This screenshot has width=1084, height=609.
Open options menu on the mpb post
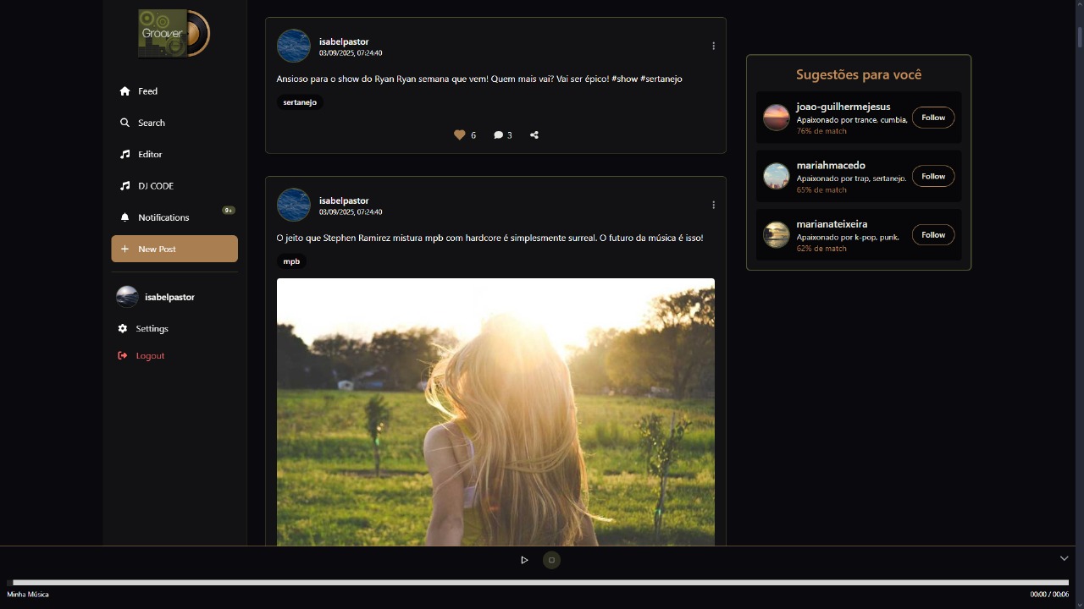[713, 205]
